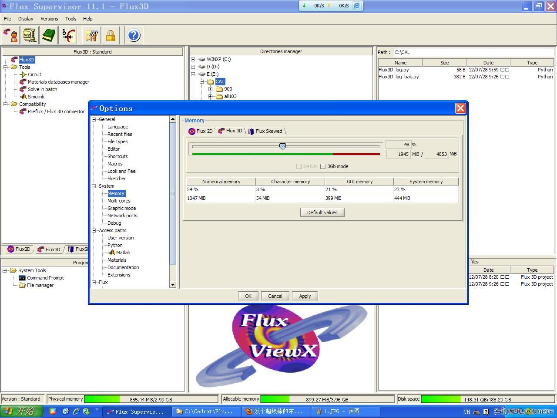Select Graphic mode in Options tree
Screen dimensions: 557x418
click(x=122, y=208)
